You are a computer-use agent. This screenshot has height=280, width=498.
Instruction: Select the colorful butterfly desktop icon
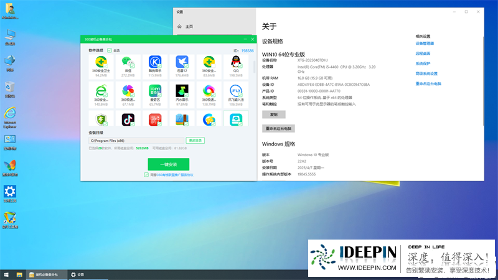[x=10, y=168]
